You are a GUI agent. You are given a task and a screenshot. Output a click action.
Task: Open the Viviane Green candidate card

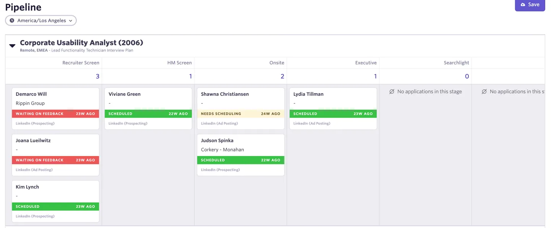[x=148, y=108]
